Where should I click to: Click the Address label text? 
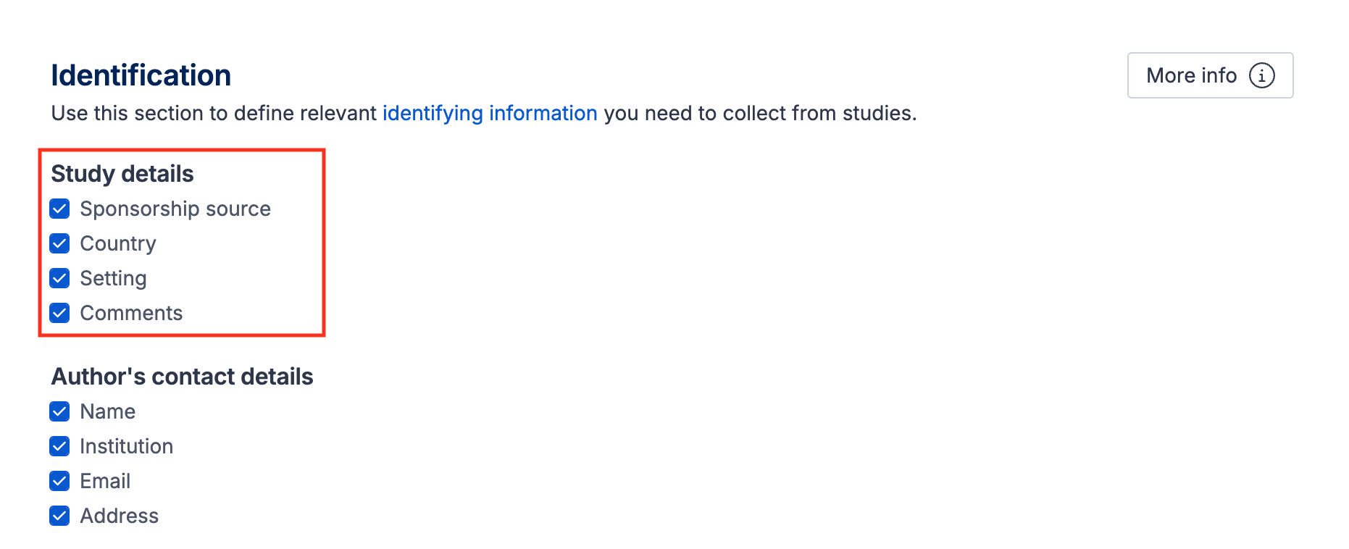[x=120, y=516]
